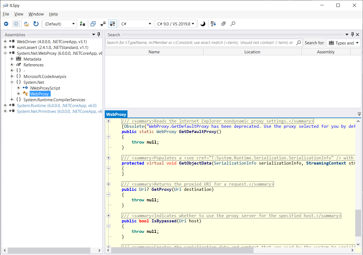Select WebProxy in the Assemblies tree

[x=40, y=94]
